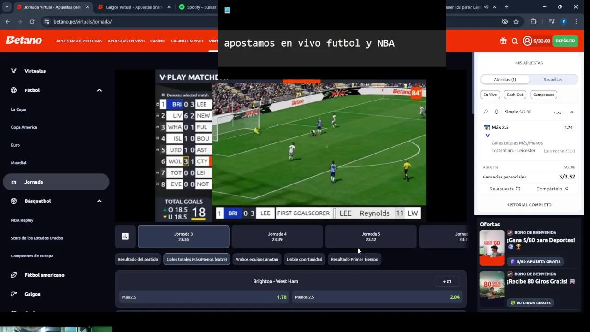Click the media control icon in the Chrome toolbar
Screen dimensions: 590x332
(551, 22)
